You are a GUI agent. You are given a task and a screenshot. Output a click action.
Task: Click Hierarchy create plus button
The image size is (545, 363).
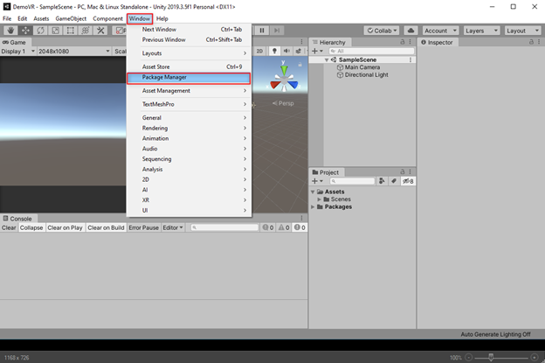pos(317,51)
